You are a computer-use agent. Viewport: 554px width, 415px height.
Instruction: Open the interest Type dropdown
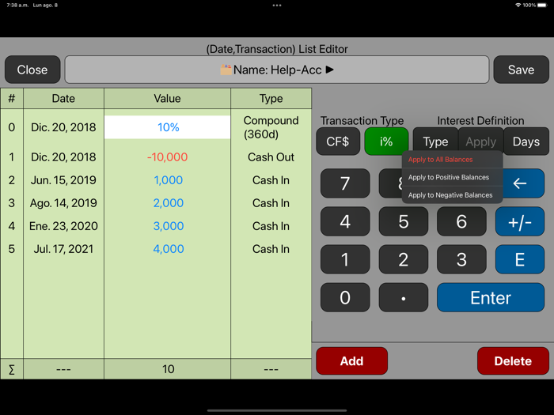pos(435,141)
